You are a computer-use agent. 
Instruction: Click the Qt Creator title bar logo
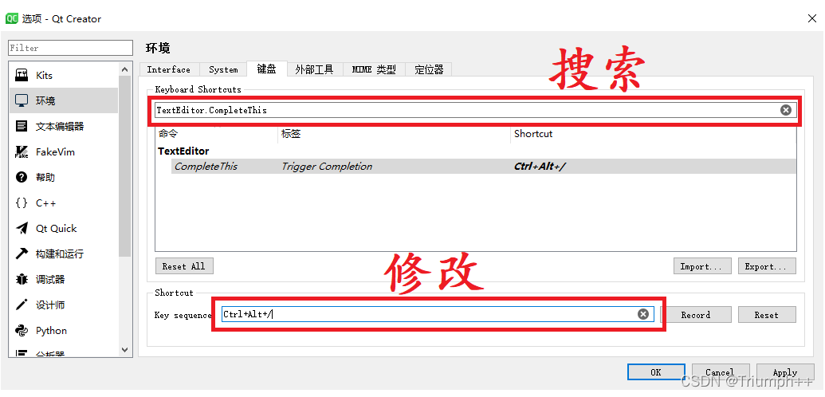point(12,19)
